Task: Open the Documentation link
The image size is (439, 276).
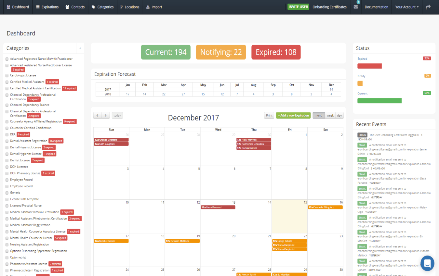Action: coord(376,7)
